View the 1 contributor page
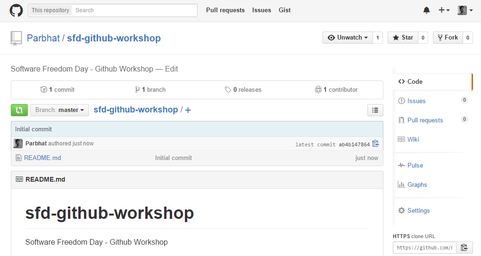 336,90
